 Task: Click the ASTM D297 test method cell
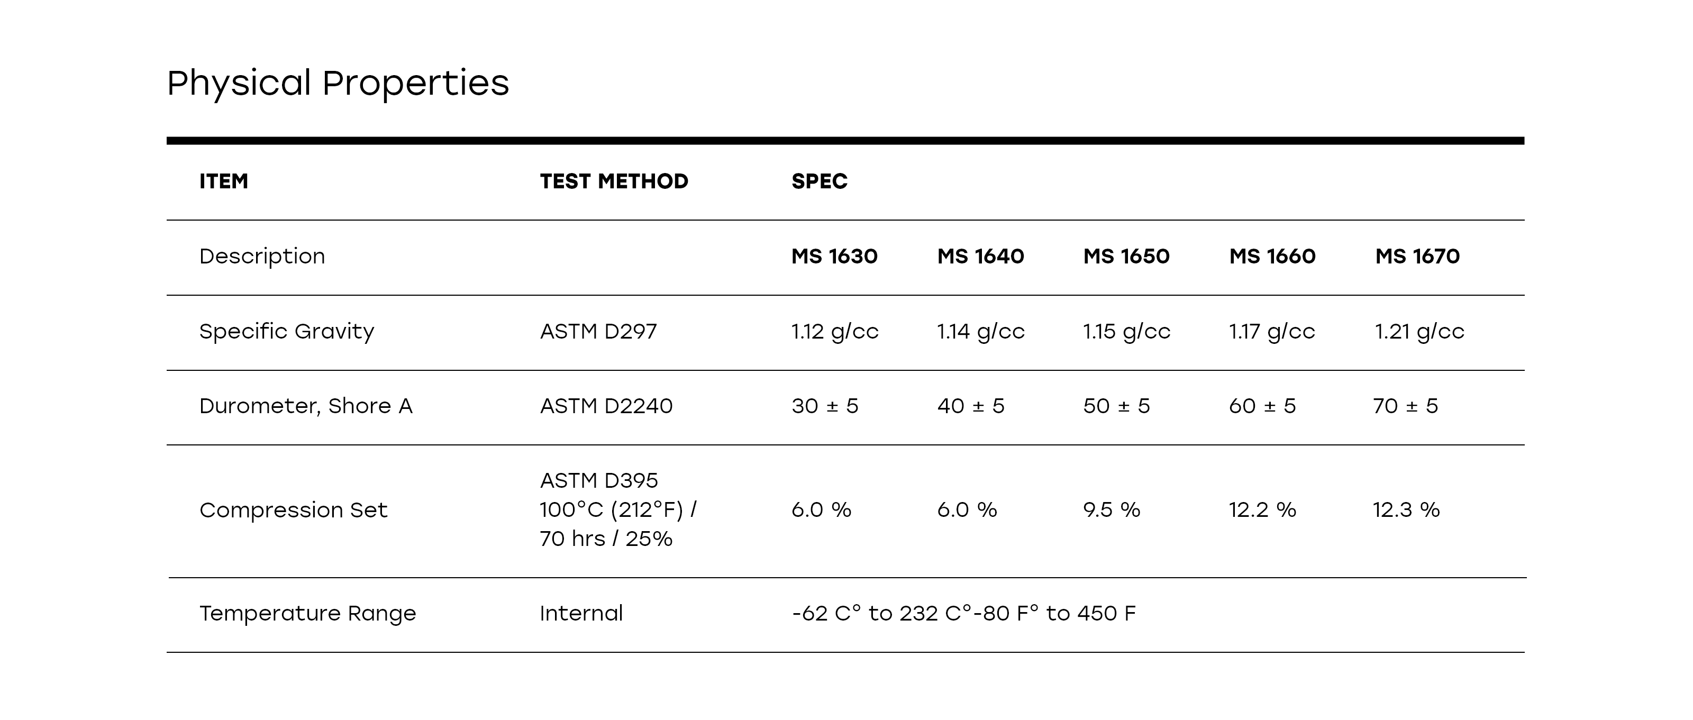598,331
